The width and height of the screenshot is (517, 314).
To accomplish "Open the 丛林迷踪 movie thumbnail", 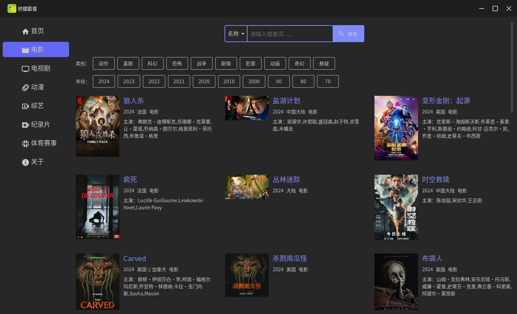I will [x=247, y=187].
